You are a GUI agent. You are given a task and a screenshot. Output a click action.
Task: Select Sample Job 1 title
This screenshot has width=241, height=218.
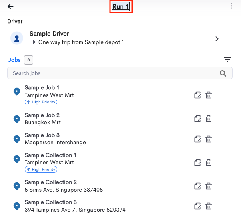coord(42,88)
